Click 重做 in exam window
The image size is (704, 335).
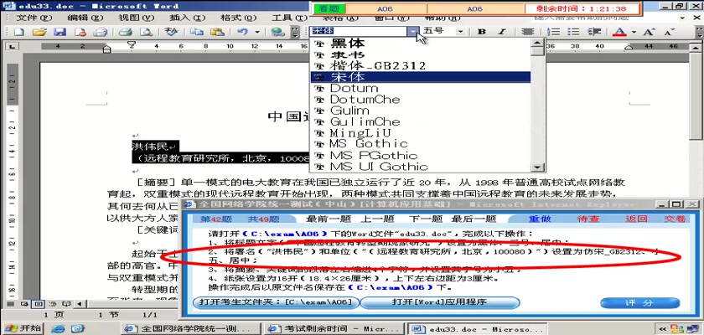tap(539, 219)
